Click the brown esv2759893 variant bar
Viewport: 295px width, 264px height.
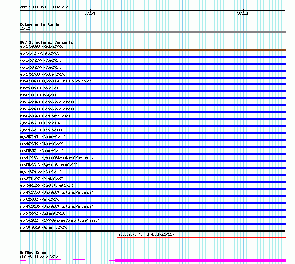click(x=152, y=50)
